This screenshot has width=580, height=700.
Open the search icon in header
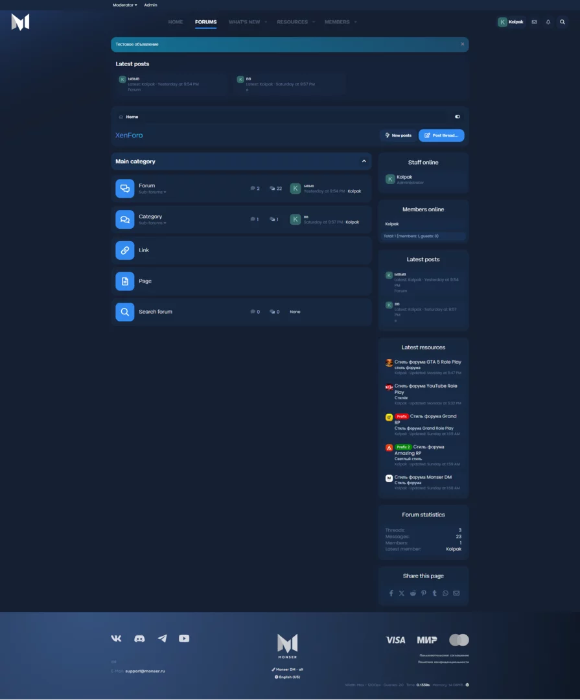click(563, 22)
